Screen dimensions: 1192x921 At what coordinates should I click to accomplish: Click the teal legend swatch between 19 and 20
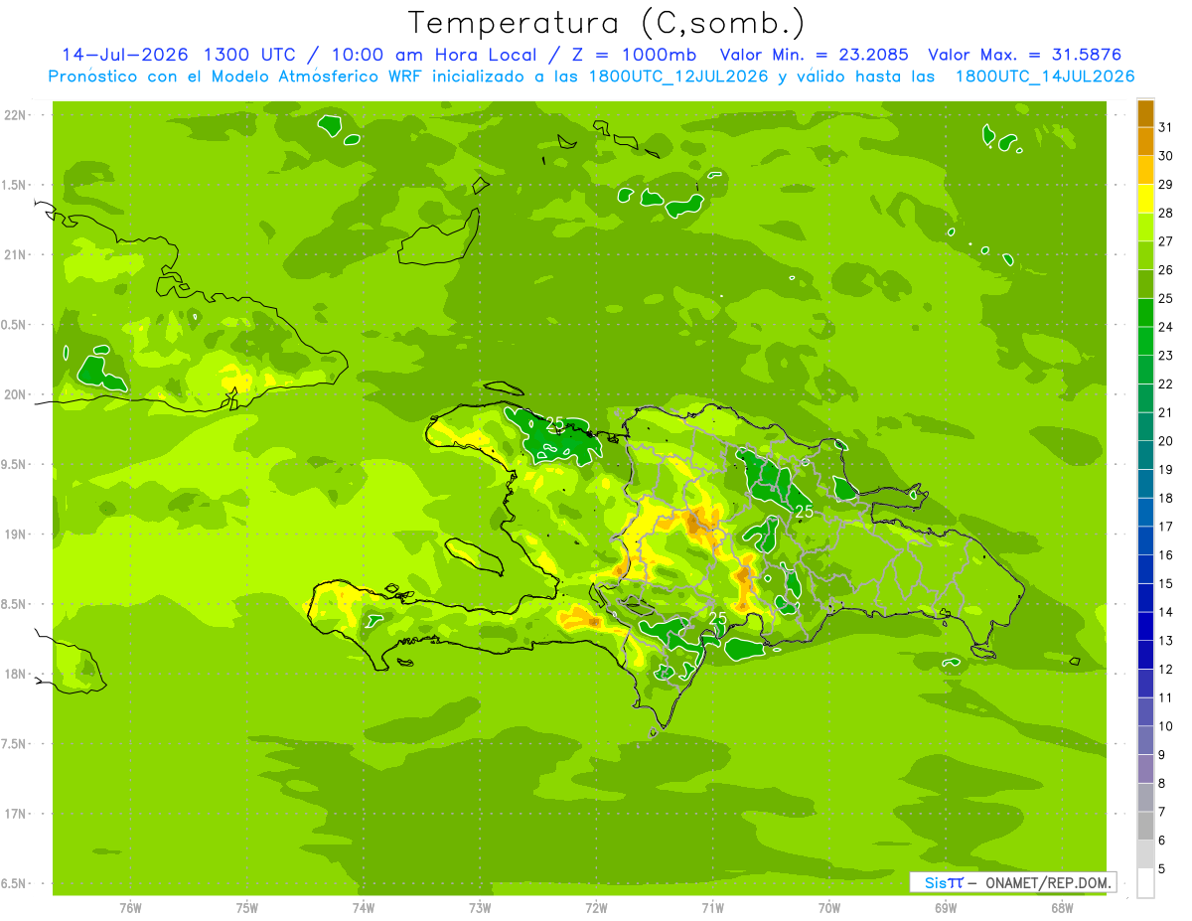pyautogui.click(x=1145, y=455)
